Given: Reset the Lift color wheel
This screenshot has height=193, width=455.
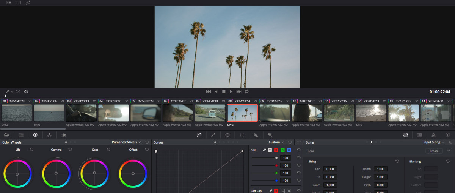Looking at the screenshot, I should (31, 150).
